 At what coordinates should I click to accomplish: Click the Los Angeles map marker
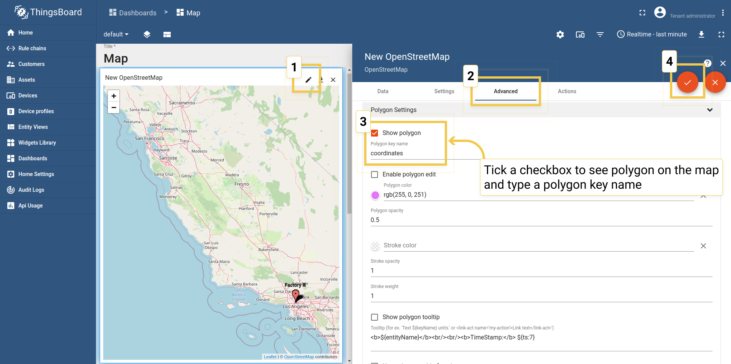click(x=296, y=296)
